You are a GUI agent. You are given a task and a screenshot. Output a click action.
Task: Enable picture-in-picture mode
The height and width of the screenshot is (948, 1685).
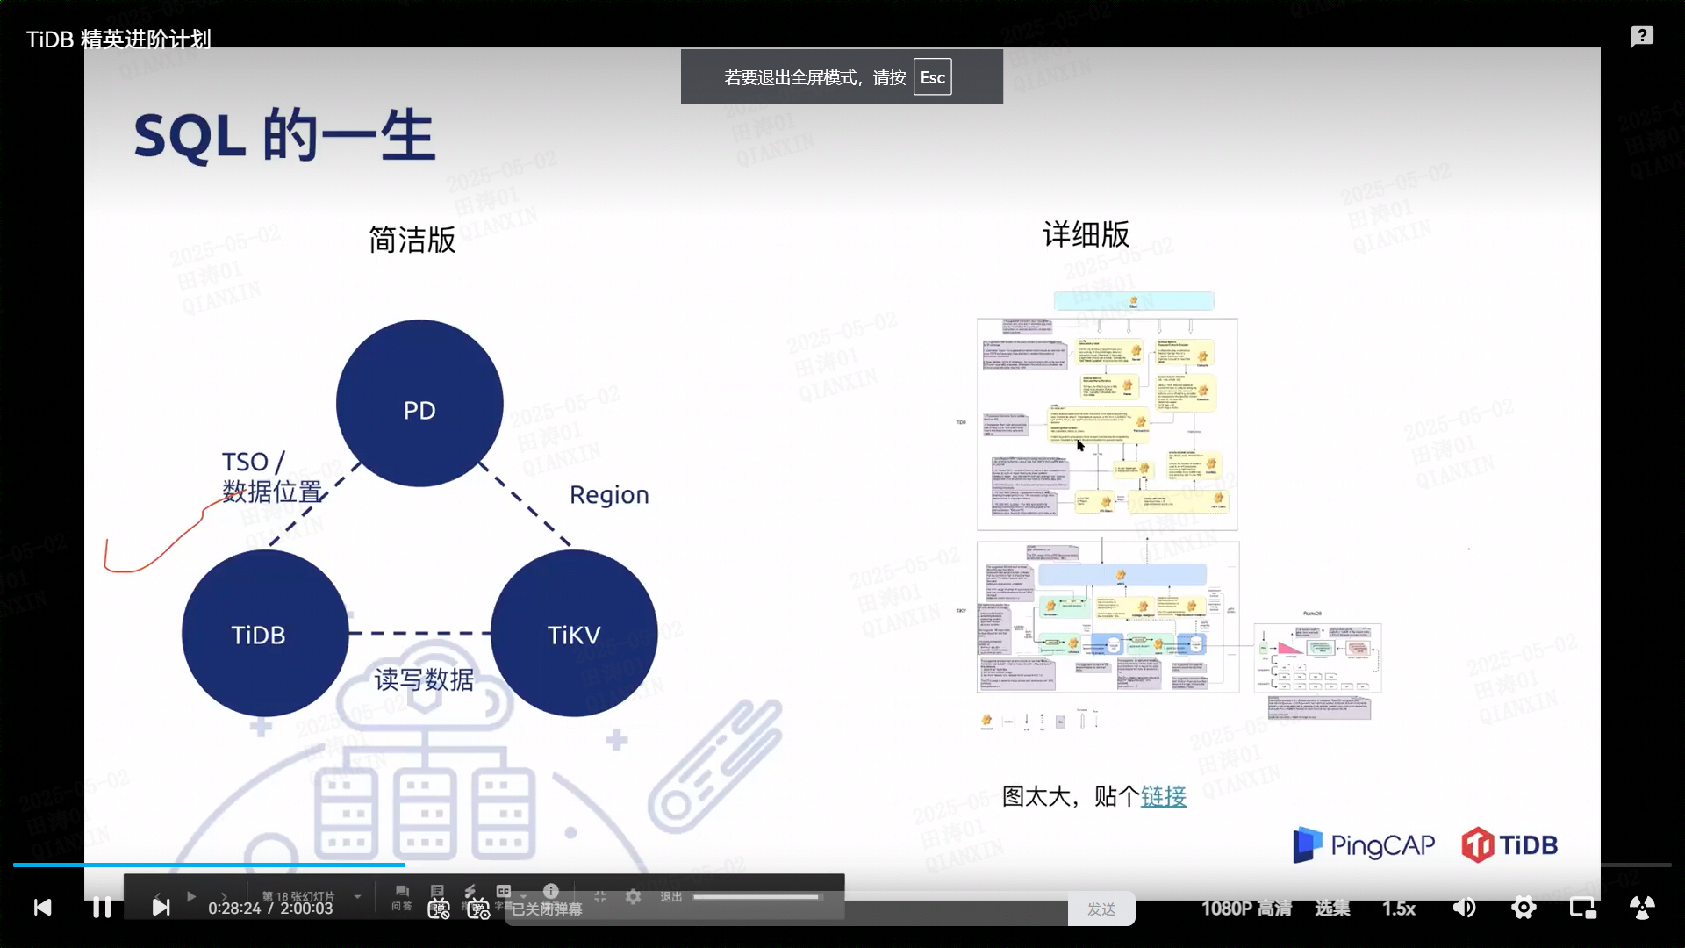click(1582, 908)
